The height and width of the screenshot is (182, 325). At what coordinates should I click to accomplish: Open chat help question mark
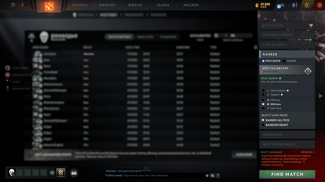pos(218,175)
